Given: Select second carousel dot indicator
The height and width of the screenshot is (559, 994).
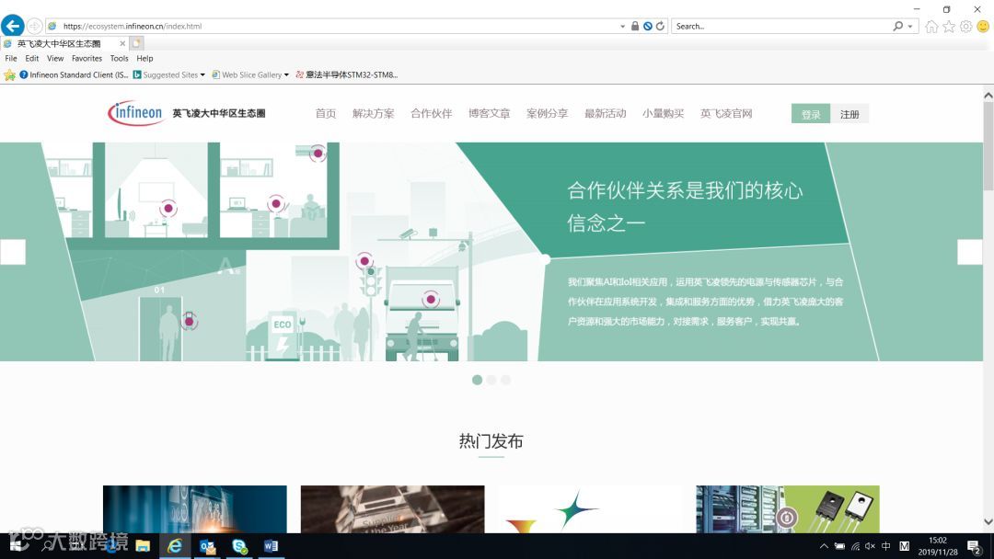Looking at the screenshot, I should [491, 380].
